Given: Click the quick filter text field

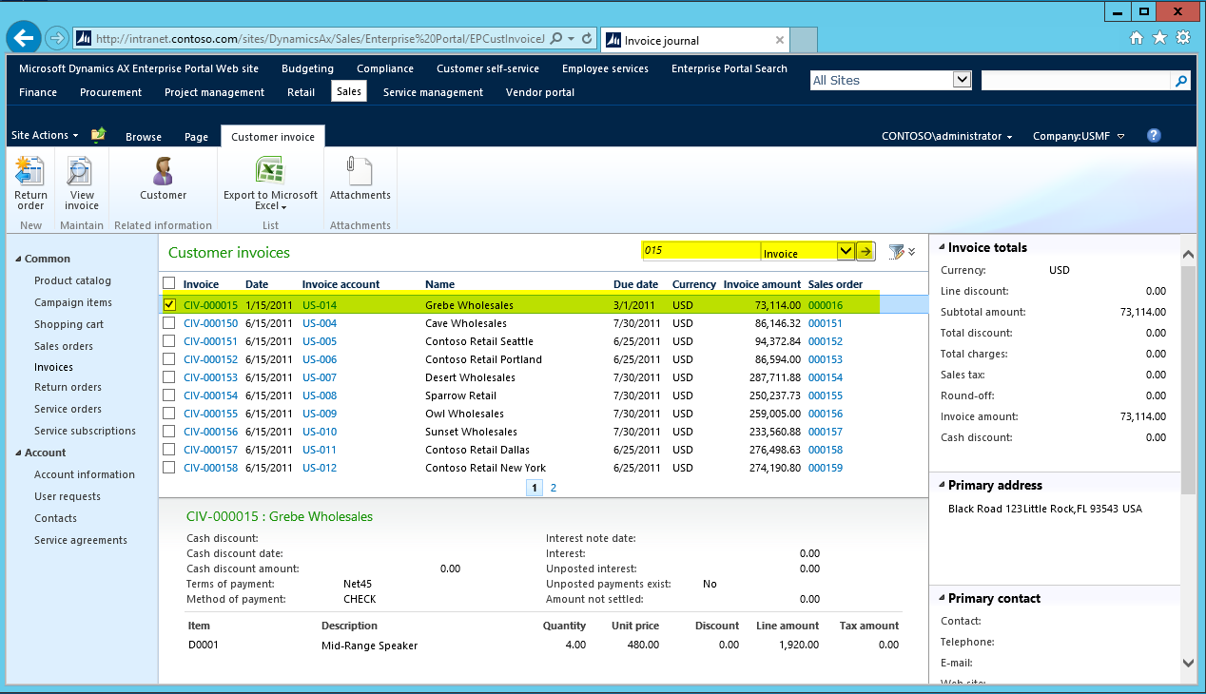Looking at the screenshot, I should [x=701, y=251].
